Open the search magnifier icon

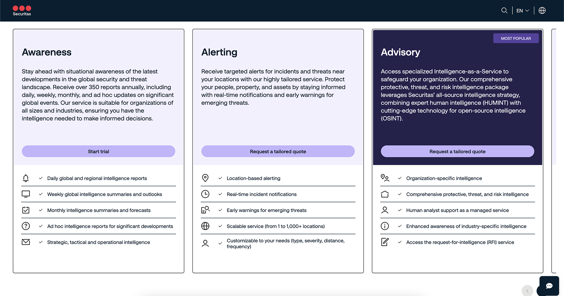[504, 10]
